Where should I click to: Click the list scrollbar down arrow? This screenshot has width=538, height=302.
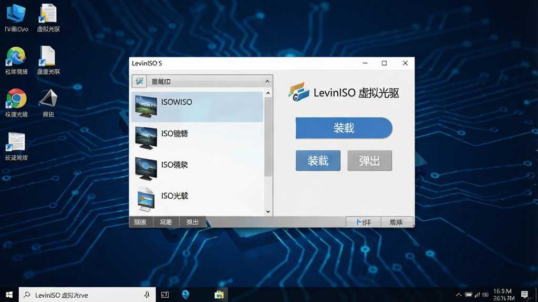[x=268, y=212]
